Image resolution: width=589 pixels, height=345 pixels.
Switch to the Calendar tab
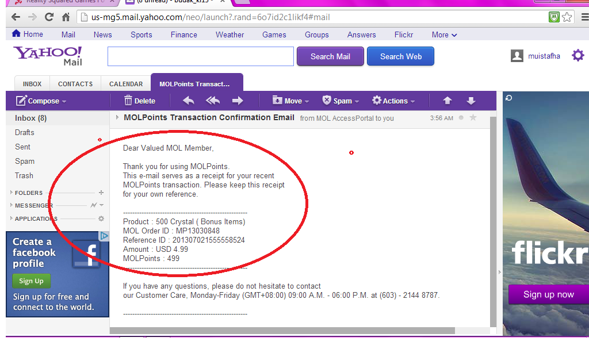[126, 84]
